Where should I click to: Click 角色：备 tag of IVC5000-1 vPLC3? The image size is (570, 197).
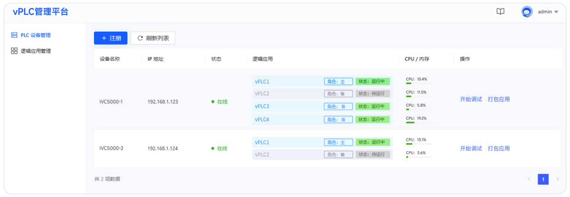tap(338, 106)
